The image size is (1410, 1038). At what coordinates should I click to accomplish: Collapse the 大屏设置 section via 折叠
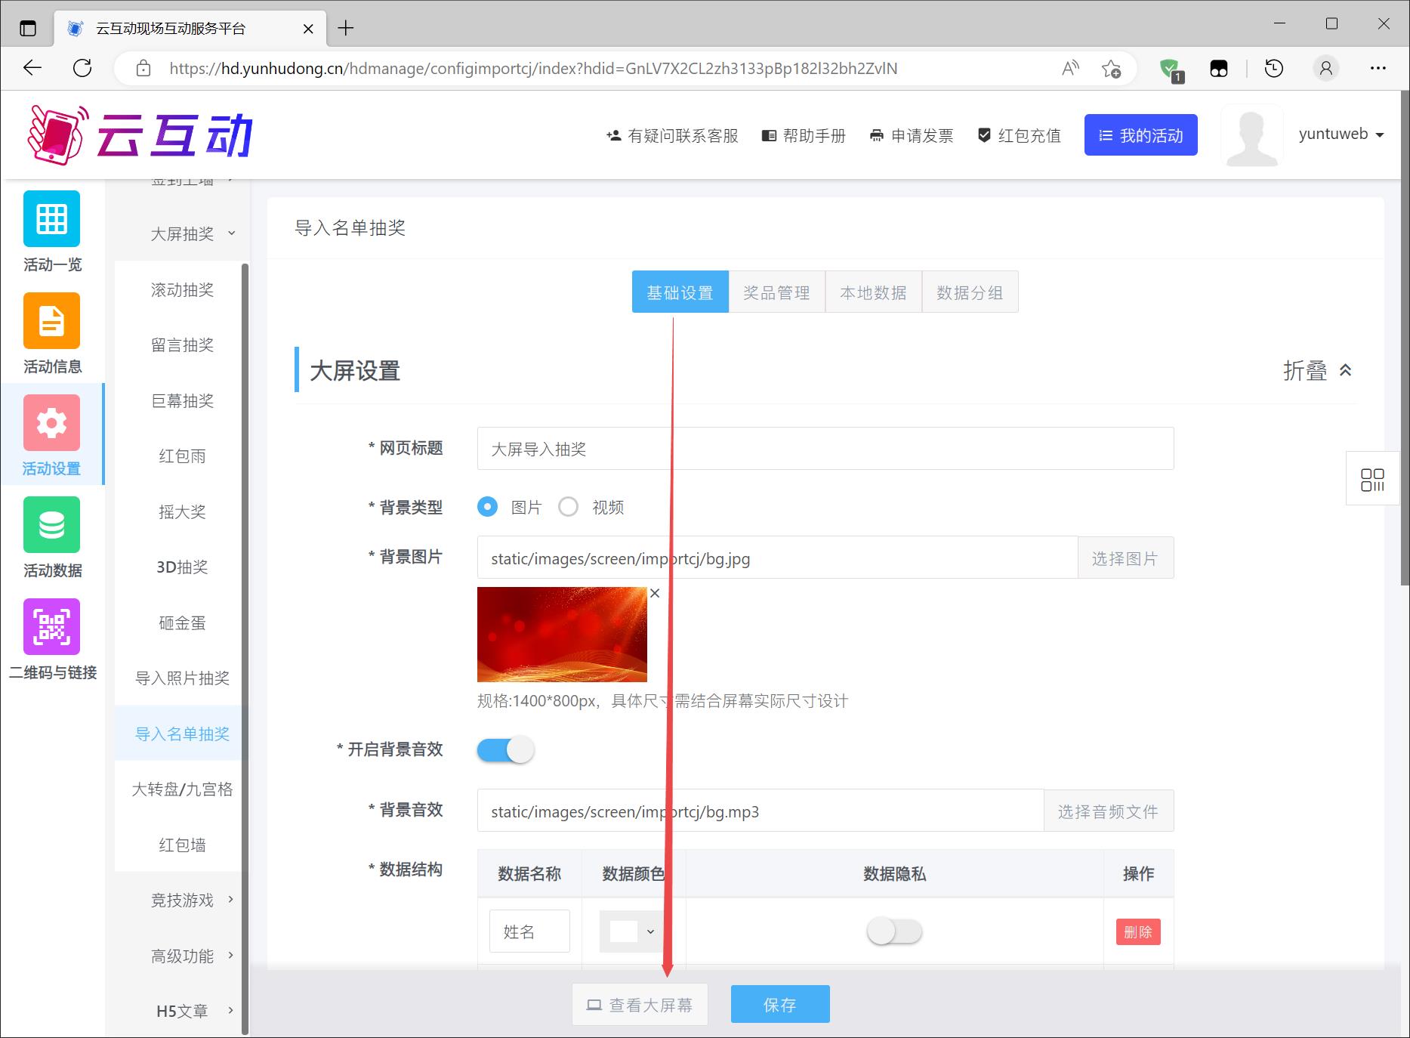click(1317, 371)
